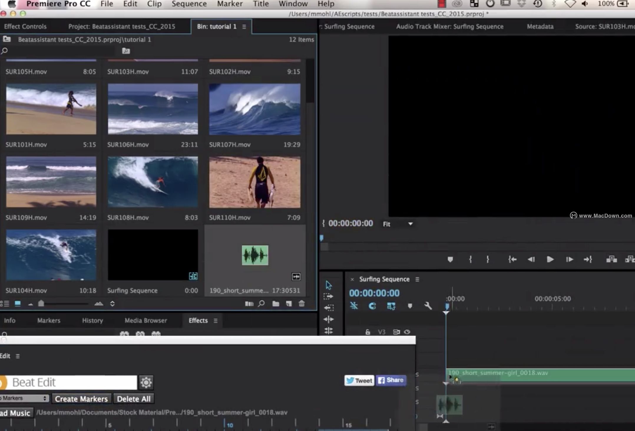Image resolution: width=635 pixels, height=431 pixels.
Task: Click the Create Markers button
Action: (81, 399)
